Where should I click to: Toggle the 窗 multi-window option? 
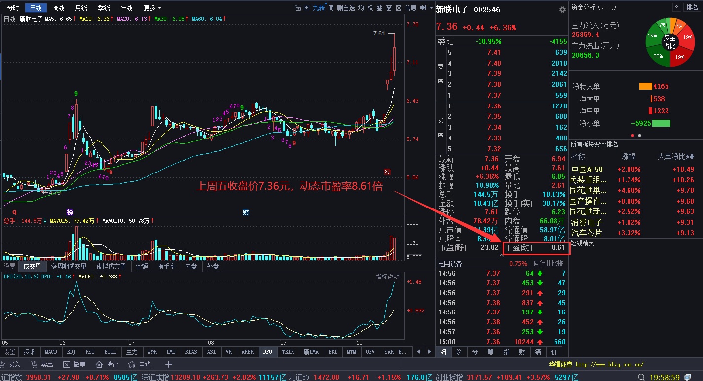pos(389,8)
